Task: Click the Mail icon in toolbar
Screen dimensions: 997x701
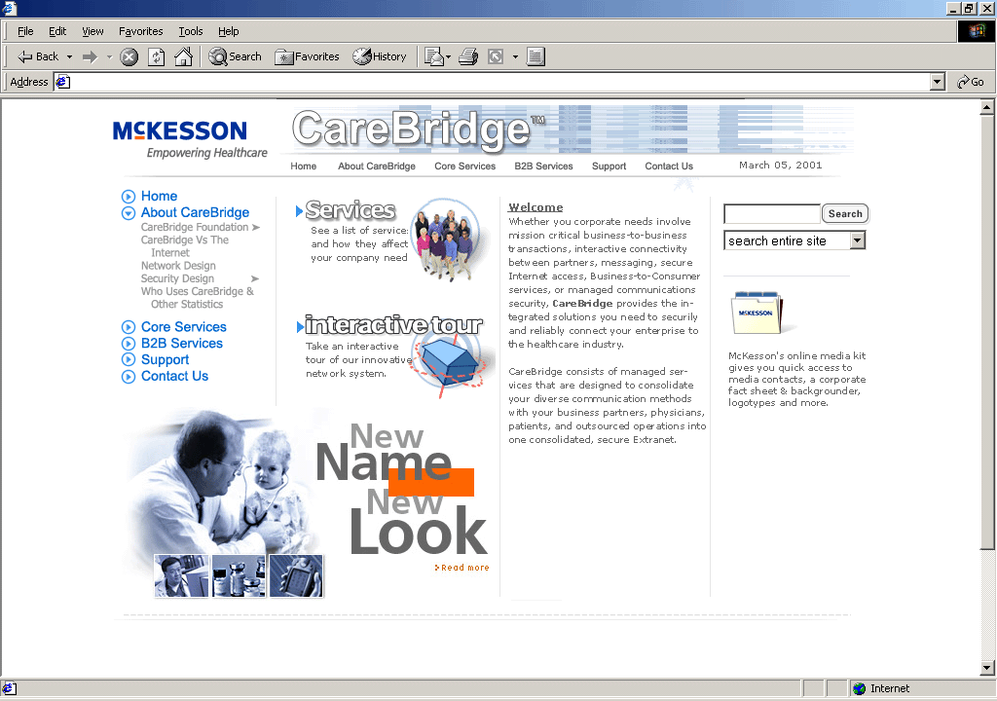Action: 434,56
